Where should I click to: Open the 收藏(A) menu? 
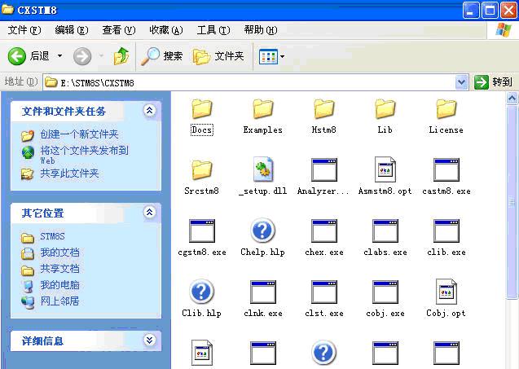pyautogui.click(x=166, y=30)
